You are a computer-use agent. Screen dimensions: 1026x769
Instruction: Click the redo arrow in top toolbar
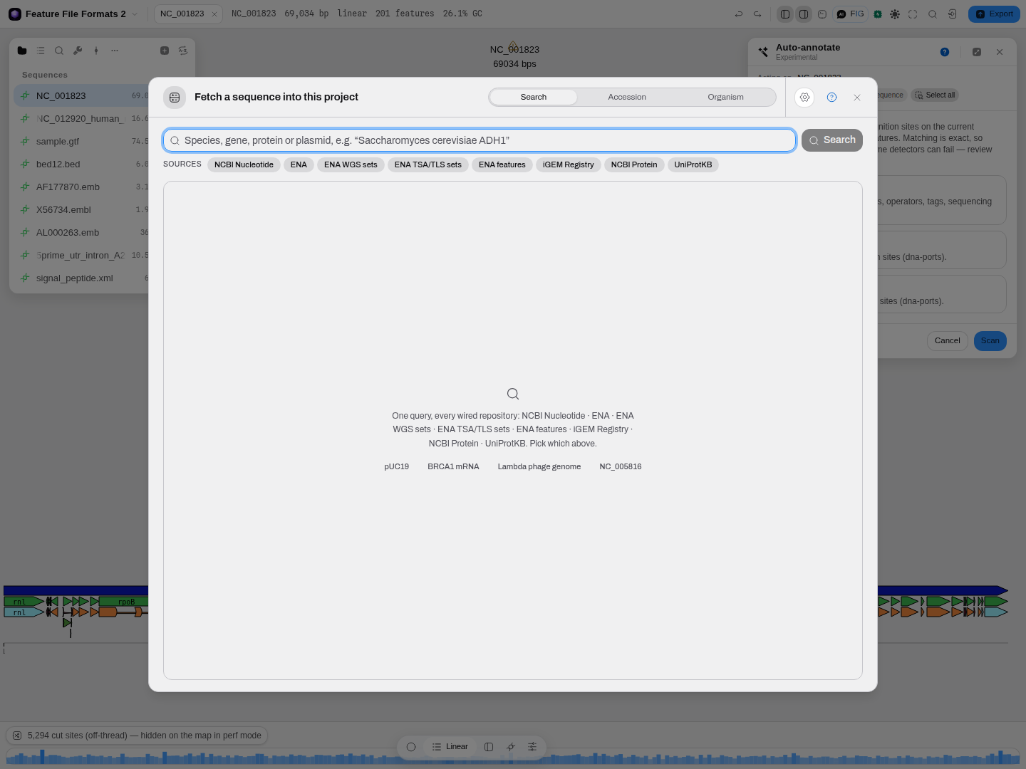point(757,14)
